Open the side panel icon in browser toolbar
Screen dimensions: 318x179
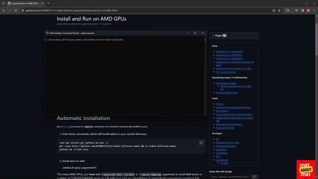click(x=302, y=10)
